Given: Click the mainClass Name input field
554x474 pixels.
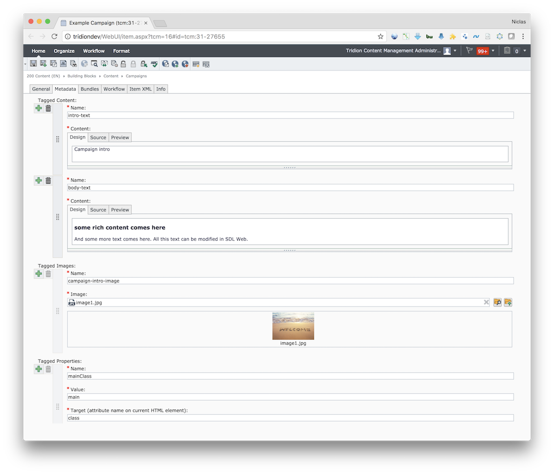Looking at the screenshot, I should click(x=290, y=376).
